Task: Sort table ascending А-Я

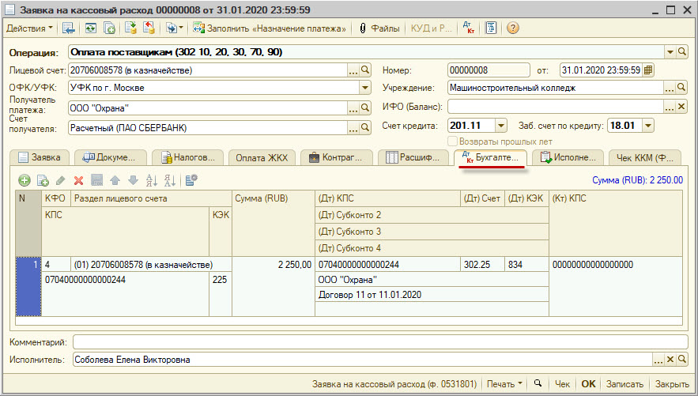Action: 152,180
